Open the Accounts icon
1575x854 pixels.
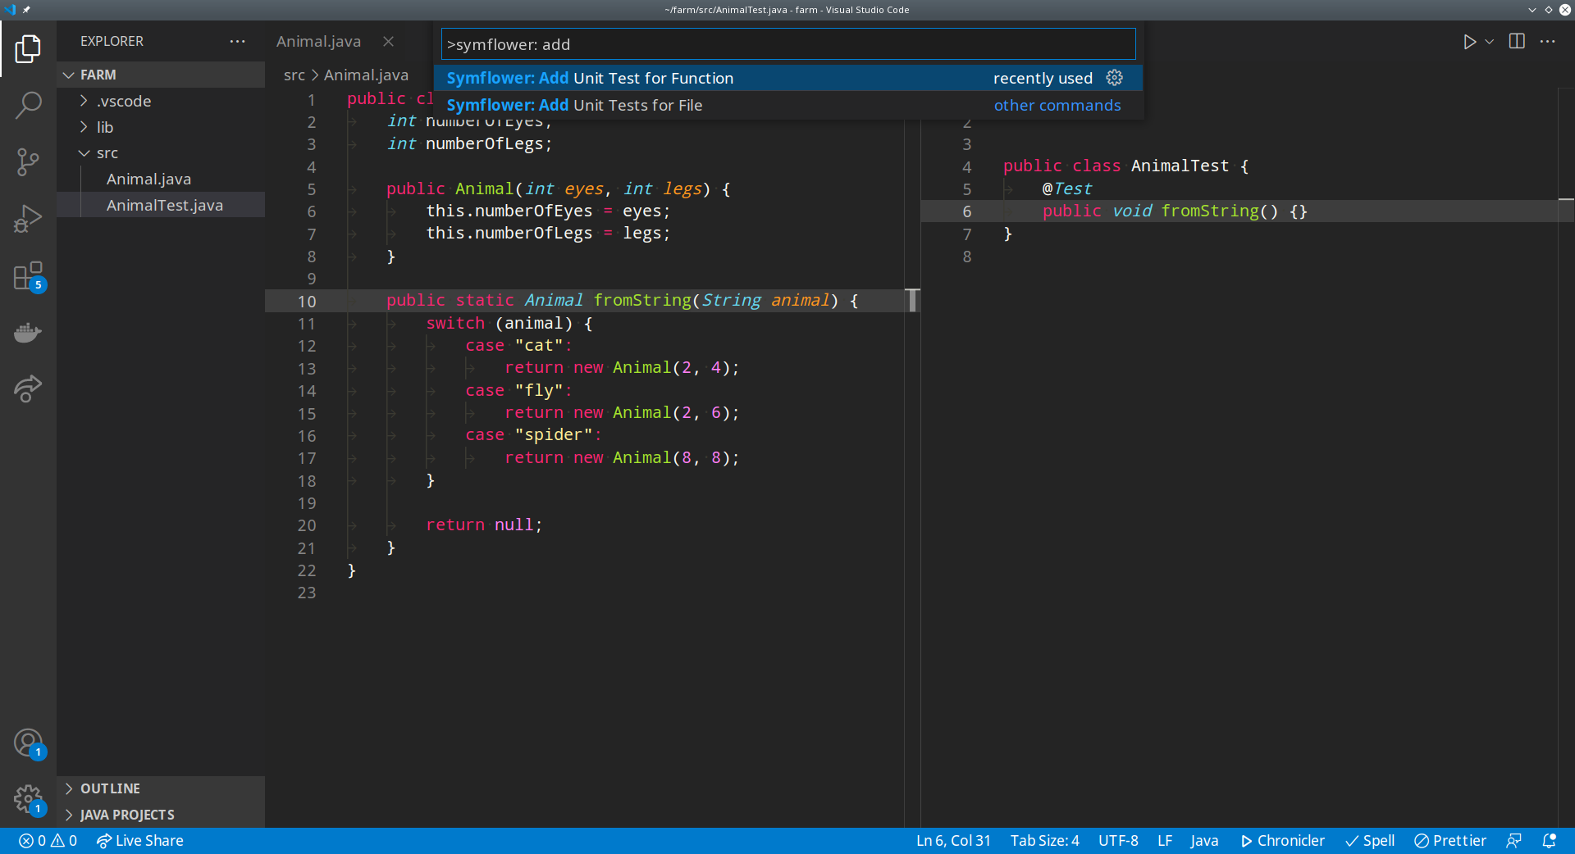[28, 743]
